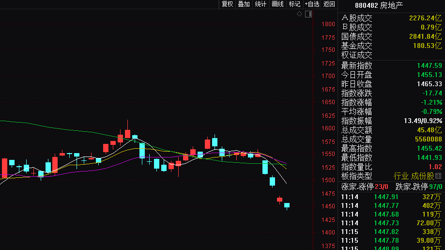Click the 880482 房地产 index title

(379, 5)
